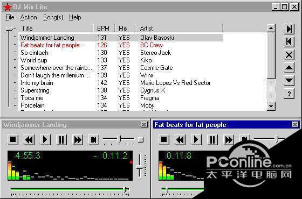Click the skip-to-next-track icon in right sidebar

[289, 29]
